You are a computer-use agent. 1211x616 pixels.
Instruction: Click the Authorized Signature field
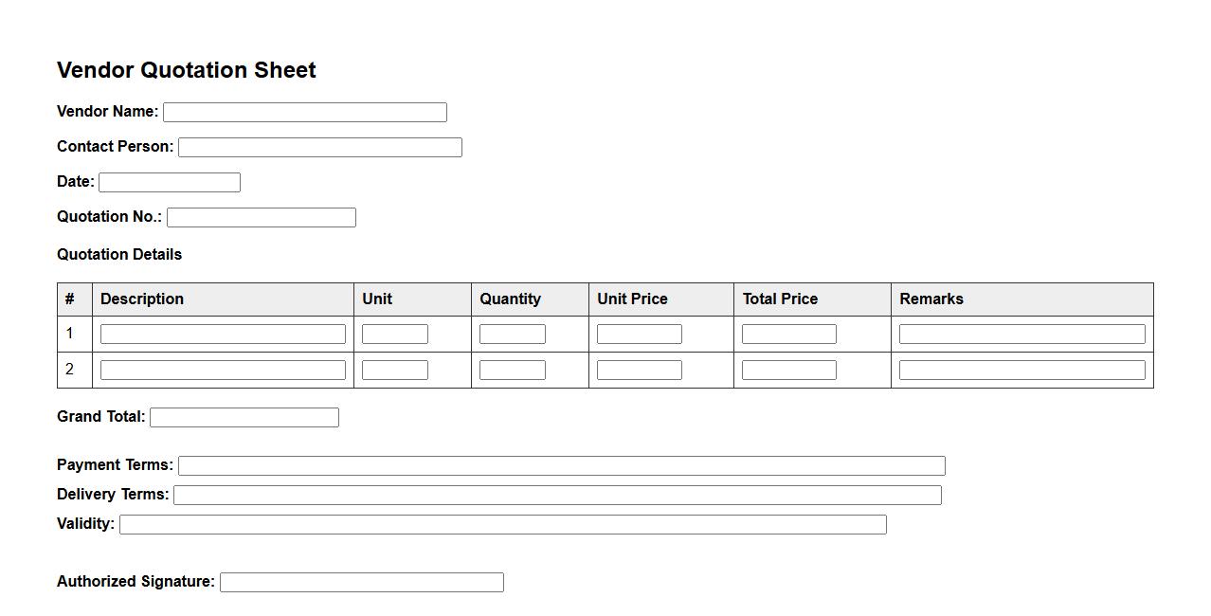coord(361,582)
